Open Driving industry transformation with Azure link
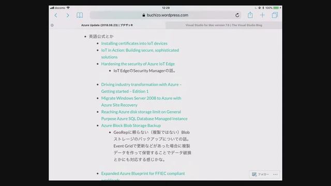The image size is (331, 186). (x=141, y=88)
